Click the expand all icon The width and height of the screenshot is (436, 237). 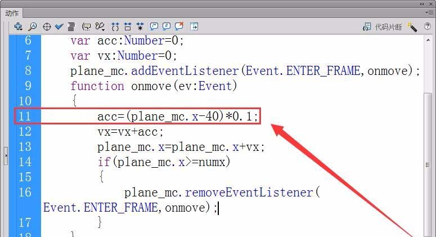point(140,26)
